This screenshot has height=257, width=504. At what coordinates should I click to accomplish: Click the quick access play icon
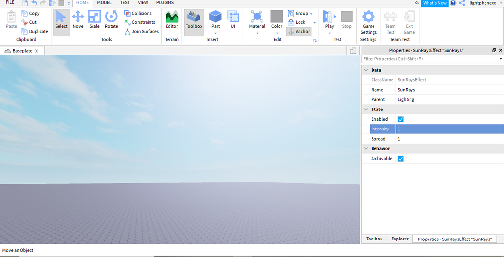coord(53,3)
